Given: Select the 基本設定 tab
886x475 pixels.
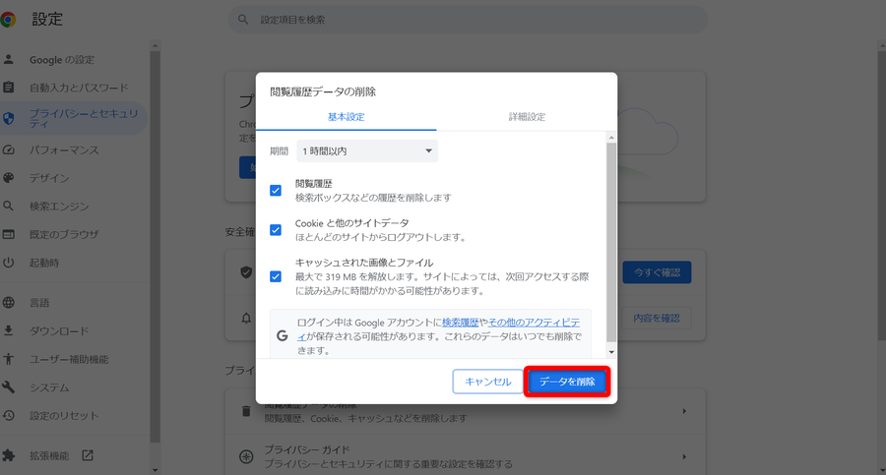Looking at the screenshot, I should pos(346,117).
